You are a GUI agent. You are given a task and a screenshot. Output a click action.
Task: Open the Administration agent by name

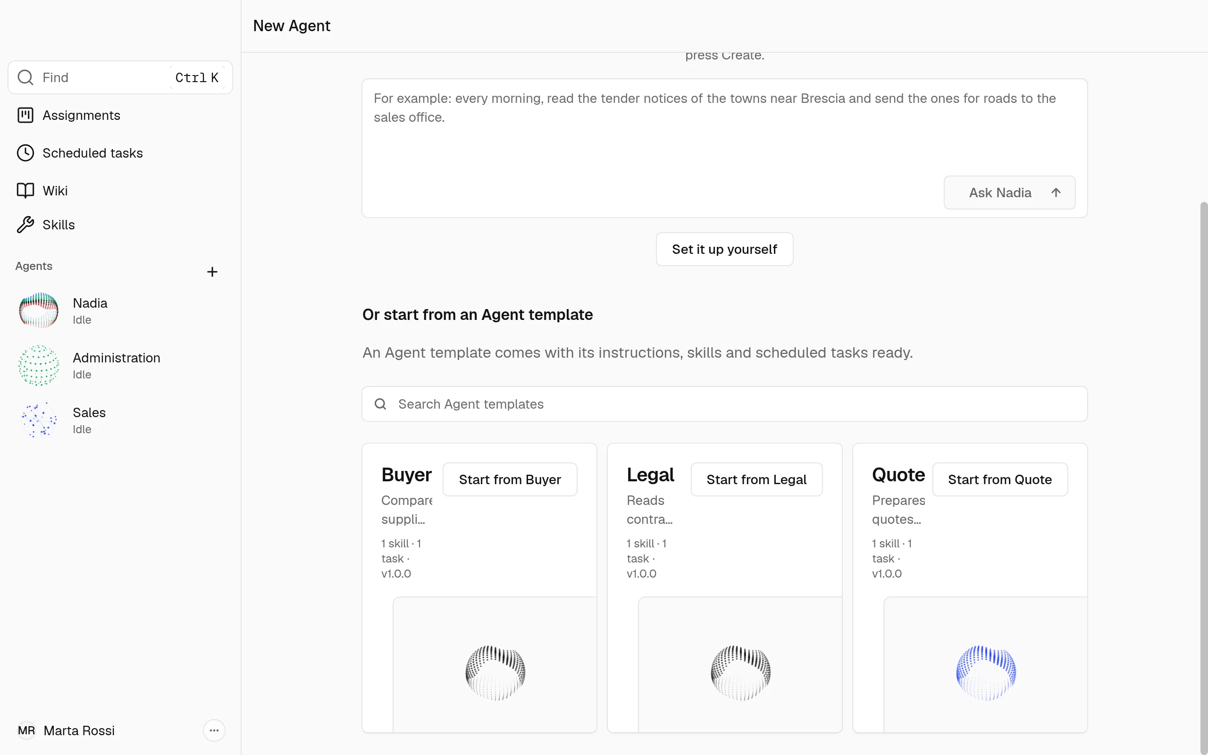(x=116, y=358)
